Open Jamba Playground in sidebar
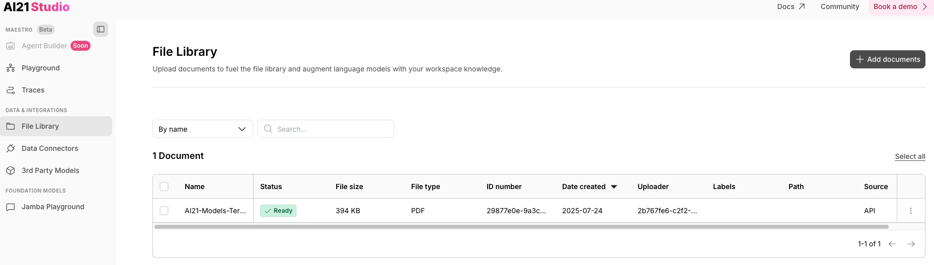934x265 pixels. tap(53, 207)
